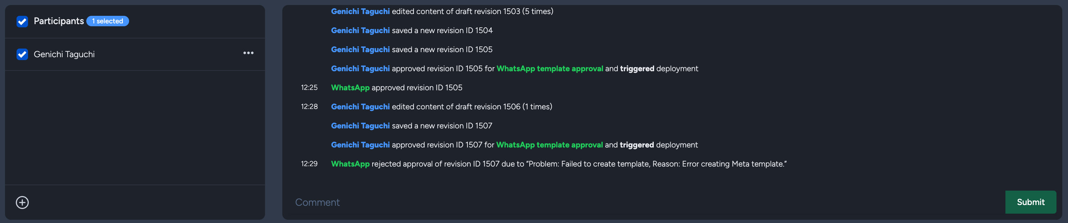Click Genichi Taguchi link who approved revision 1505
This screenshot has width=1068, height=223.
coord(360,68)
